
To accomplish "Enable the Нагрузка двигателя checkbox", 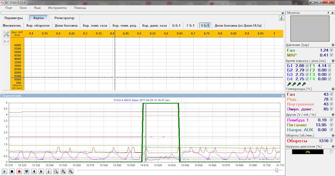I will [332, 152].
